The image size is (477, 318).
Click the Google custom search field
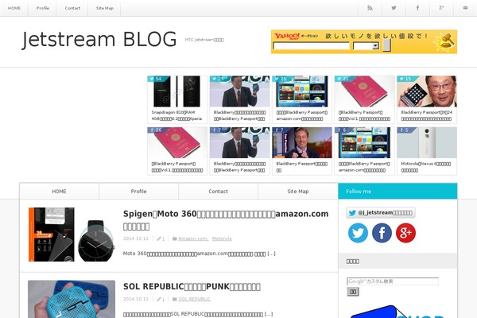tap(393, 281)
